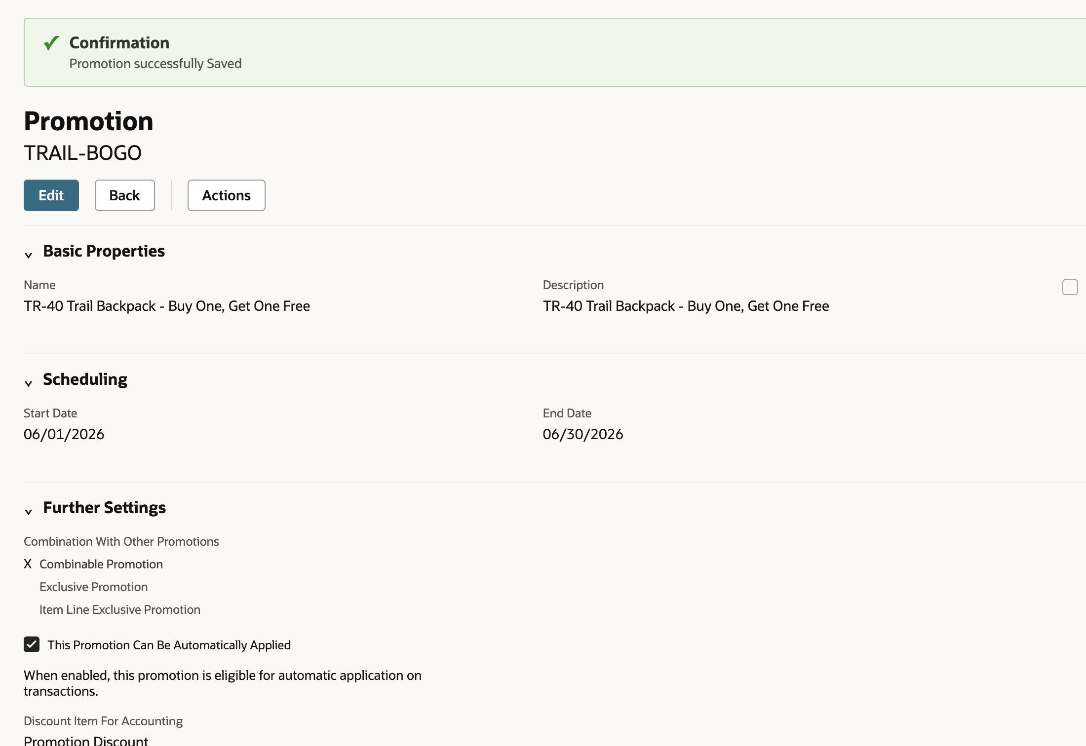Collapse the Further Settings section chevron
The image size is (1086, 746).
pos(29,512)
